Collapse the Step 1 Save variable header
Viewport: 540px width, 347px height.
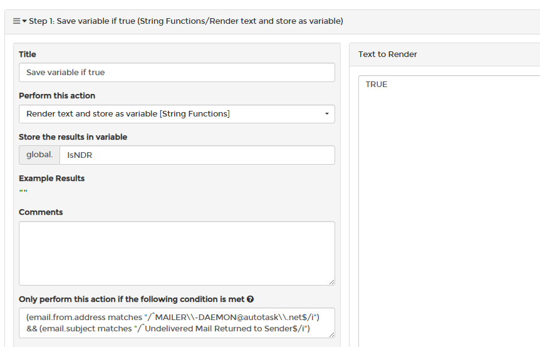point(186,21)
